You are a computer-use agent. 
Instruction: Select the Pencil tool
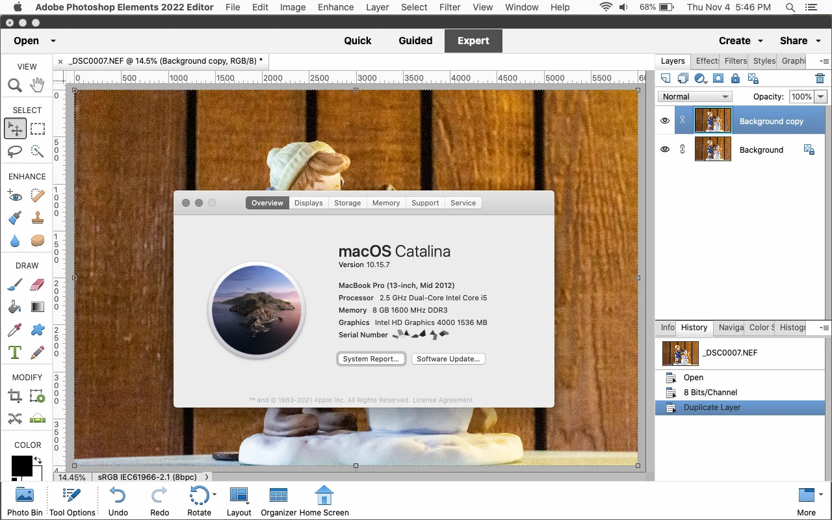(38, 352)
